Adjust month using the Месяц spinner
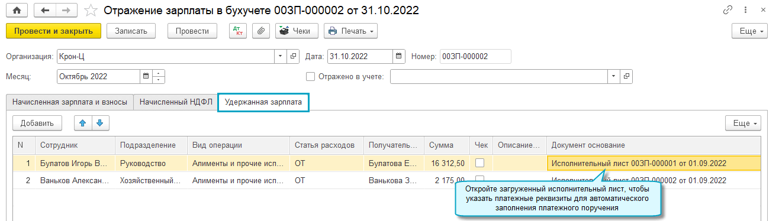 pos(159,76)
